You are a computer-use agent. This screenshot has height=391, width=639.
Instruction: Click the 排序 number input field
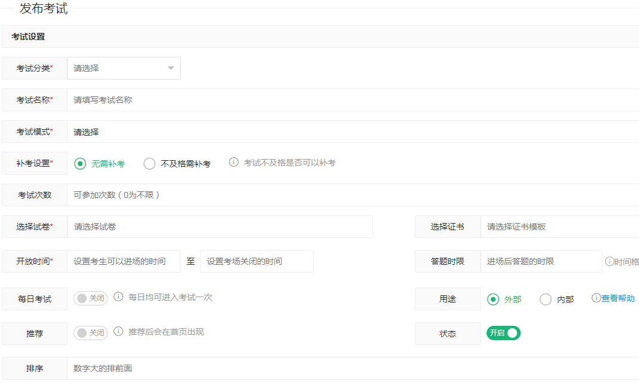pyautogui.click(x=353, y=368)
